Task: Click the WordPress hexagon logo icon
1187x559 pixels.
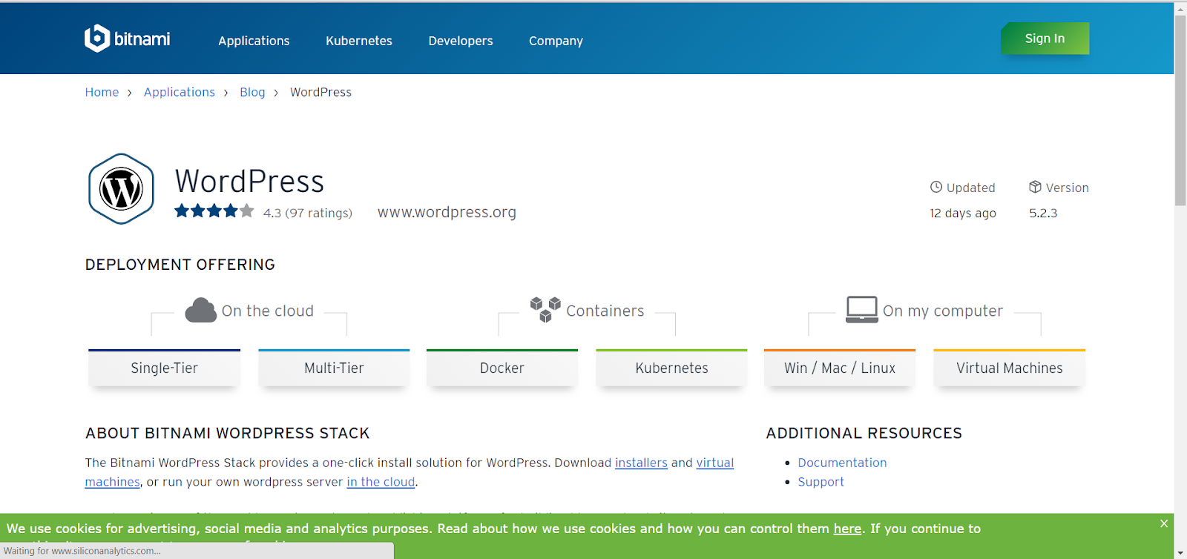Action: [121, 189]
